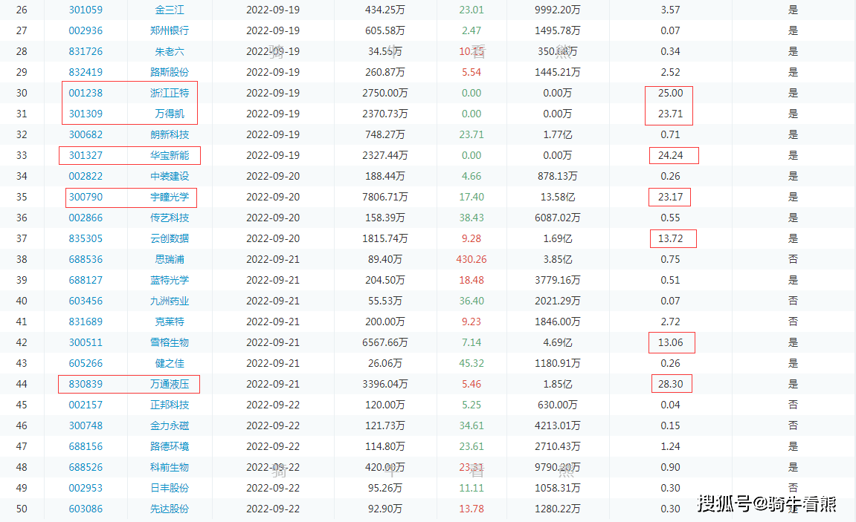Viewport: 856px width, 522px height.
Task: Click stock code 301327
Action: tap(86, 155)
